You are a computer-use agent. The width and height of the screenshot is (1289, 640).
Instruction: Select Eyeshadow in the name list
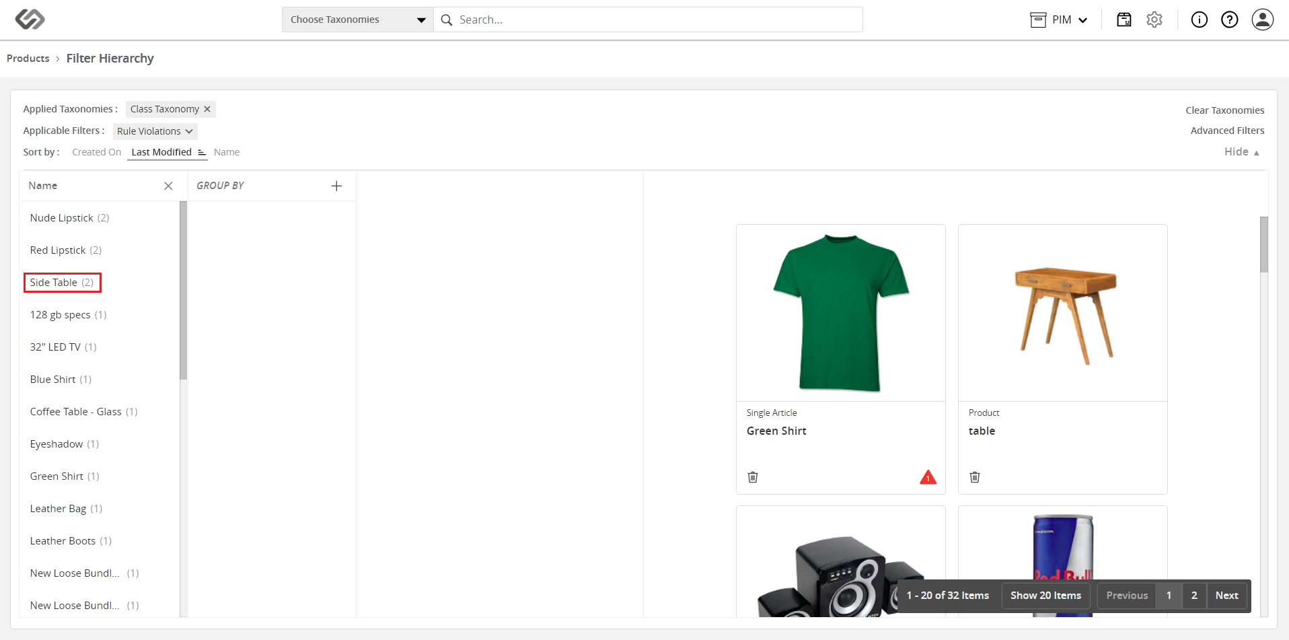click(65, 444)
